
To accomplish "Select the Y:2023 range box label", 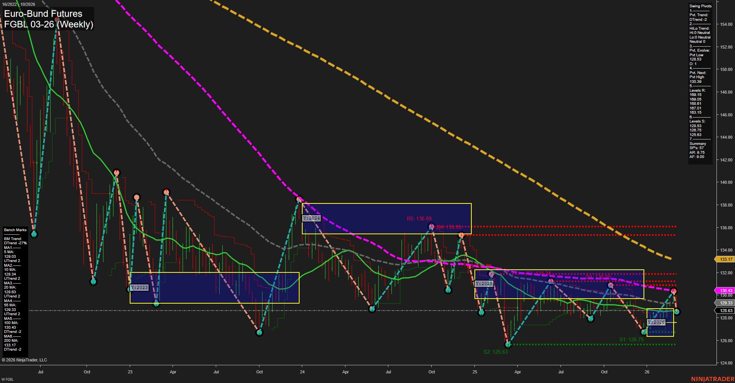I will pos(139,287).
